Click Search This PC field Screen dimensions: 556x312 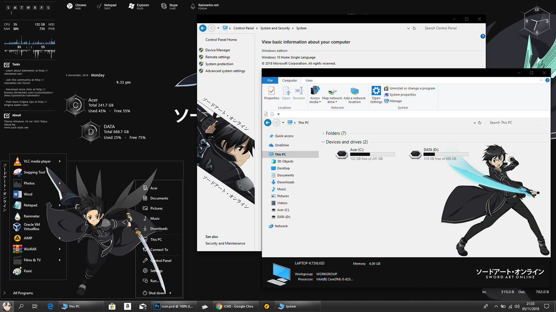tap(516, 123)
